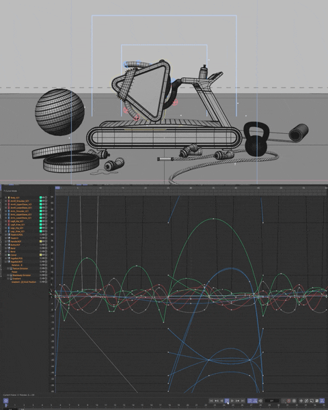Select the ArmL_Shoulder_V01 track
This screenshot has height=410, width=328.
pyautogui.click(x=20, y=211)
